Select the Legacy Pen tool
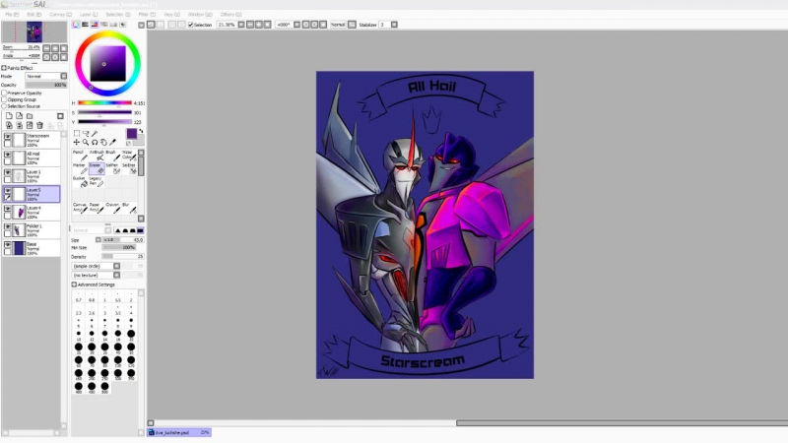Image resolution: width=788 pixels, height=443 pixels. 96,181
